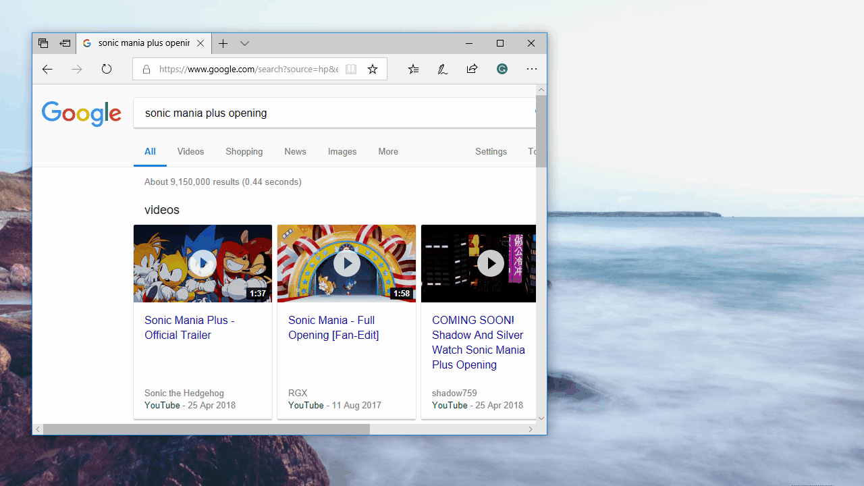Open the Grammarly extension icon
Image resolution: width=864 pixels, height=486 pixels.
pos(502,69)
